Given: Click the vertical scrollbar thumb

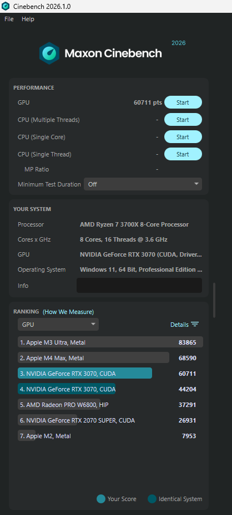Looking at the screenshot, I should pyautogui.click(x=214, y=300).
